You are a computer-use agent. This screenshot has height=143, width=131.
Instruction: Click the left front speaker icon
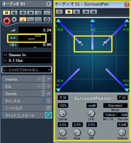58,21
